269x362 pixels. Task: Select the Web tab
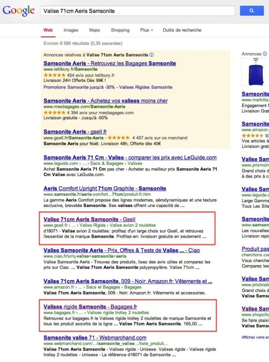[x=48, y=30]
